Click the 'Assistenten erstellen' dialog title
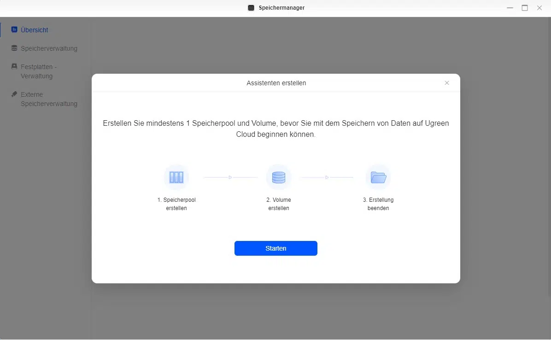Image resolution: width=551 pixels, height=340 pixels. click(276, 83)
